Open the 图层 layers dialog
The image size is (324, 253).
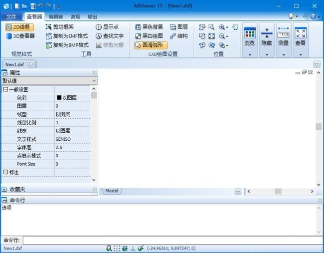click(x=179, y=27)
